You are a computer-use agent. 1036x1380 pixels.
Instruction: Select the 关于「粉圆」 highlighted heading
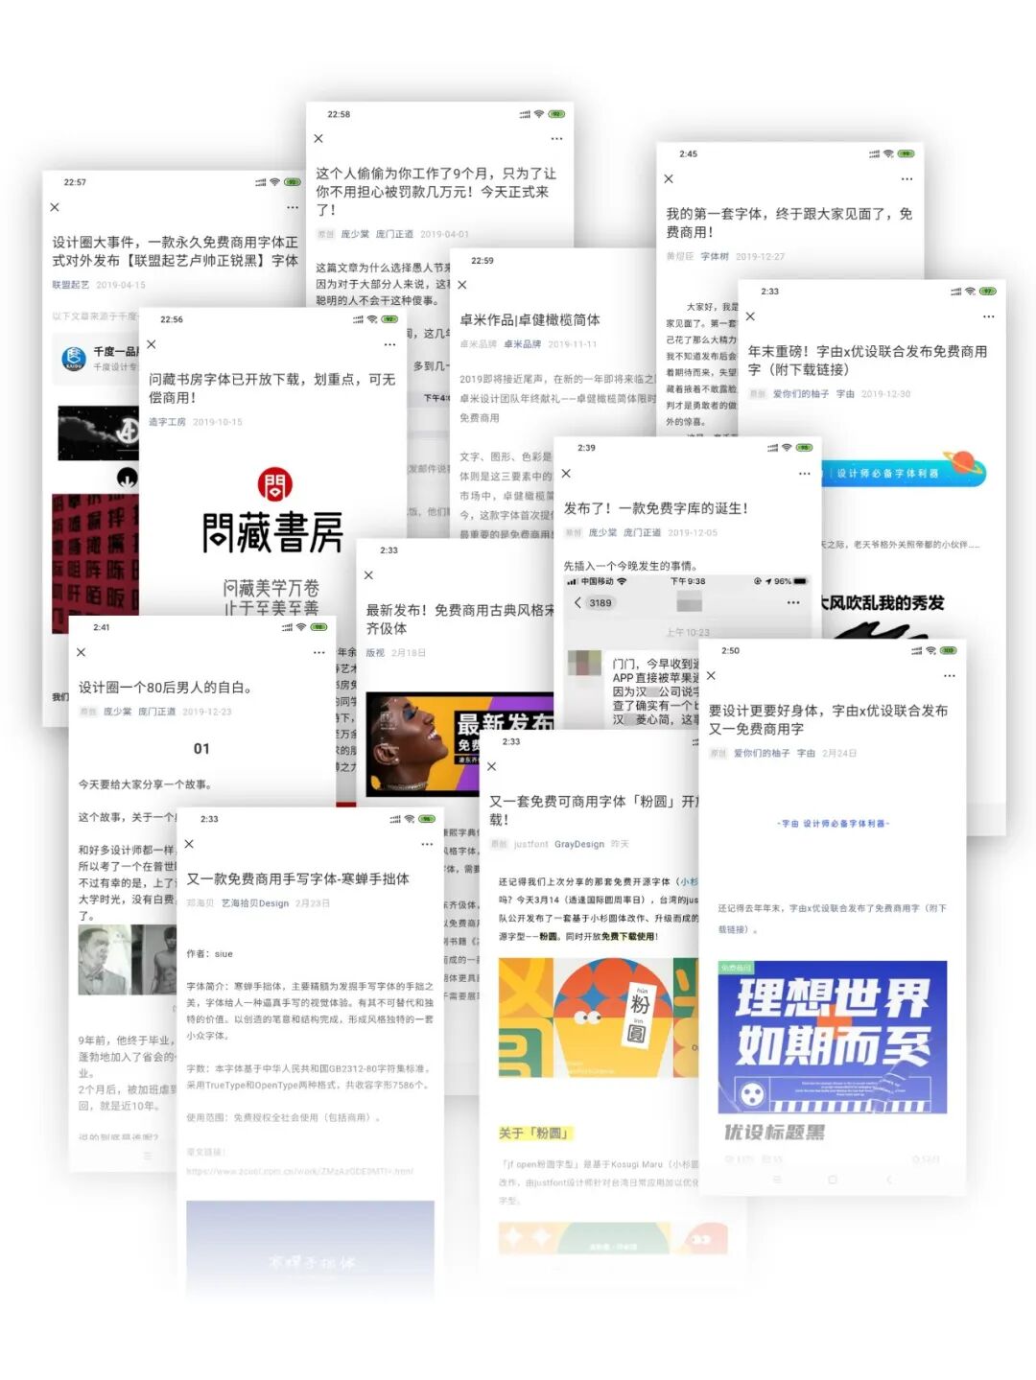point(535,1134)
